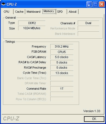
Task: Select the Mainboard tab
Action: (x=33, y=12)
